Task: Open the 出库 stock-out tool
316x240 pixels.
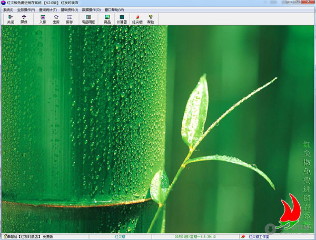Action: pos(56,19)
